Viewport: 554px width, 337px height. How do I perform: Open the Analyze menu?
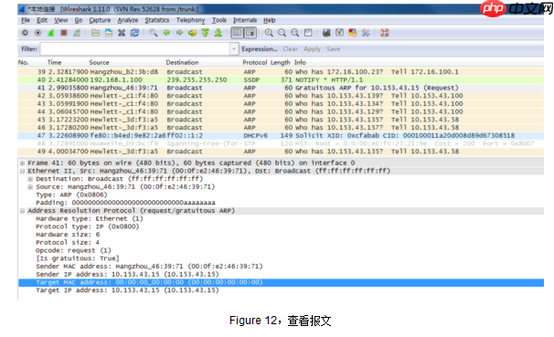pyautogui.click(x=128, y=20)
